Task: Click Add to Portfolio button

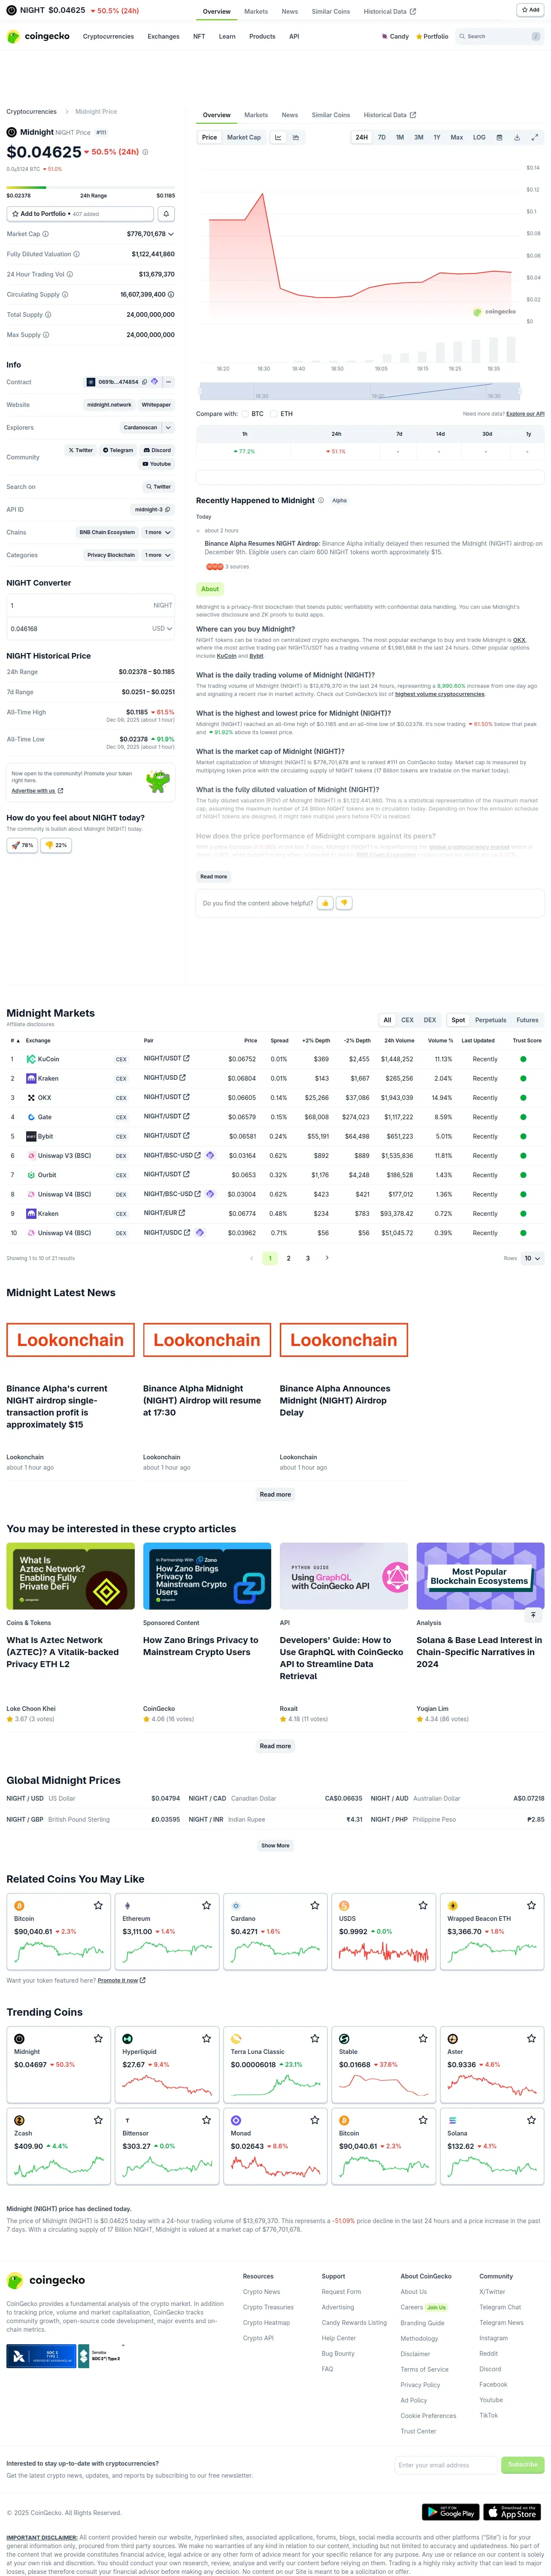Action: (80, 214)
